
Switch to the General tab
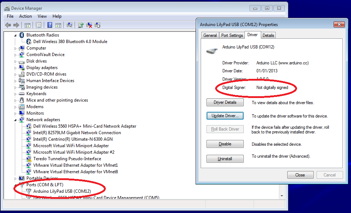(210, 35)
